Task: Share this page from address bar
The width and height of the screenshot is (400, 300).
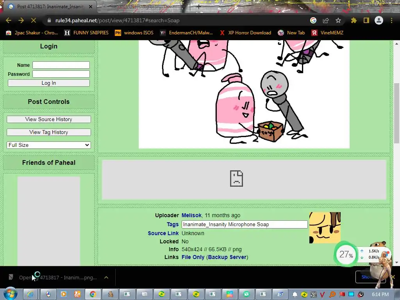Action: pos(326,20)
